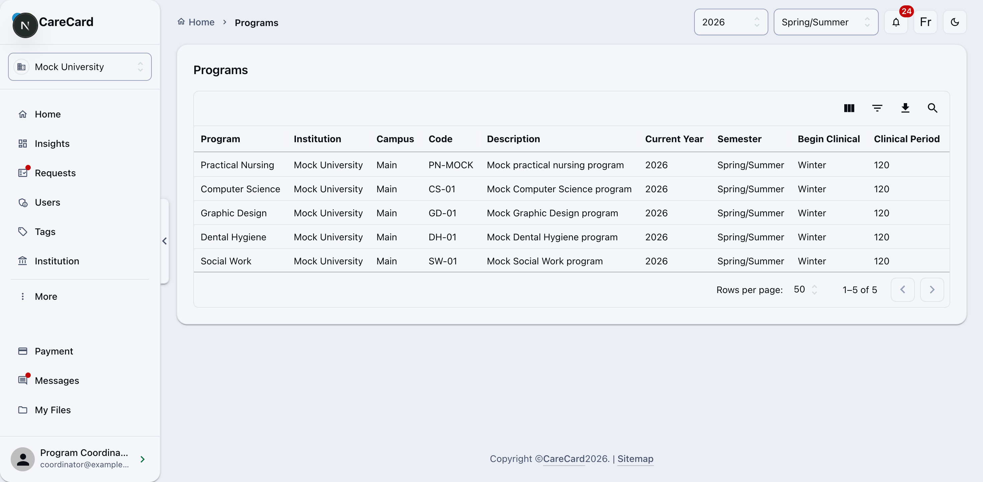The width and height of the screenshot is (983, 482).
Task: Click the user profile avatar
Action: (x=23, y=460)
